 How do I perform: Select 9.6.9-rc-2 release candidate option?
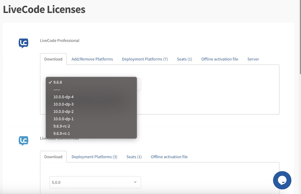point(62,126)
